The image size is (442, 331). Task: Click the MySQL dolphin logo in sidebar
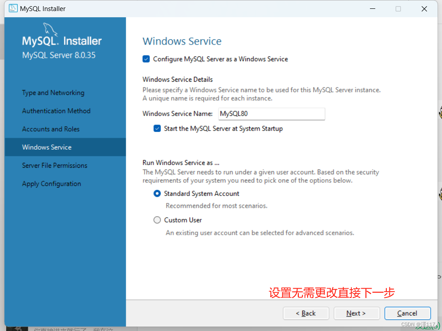pyautogui.click(x=50, y=30)
